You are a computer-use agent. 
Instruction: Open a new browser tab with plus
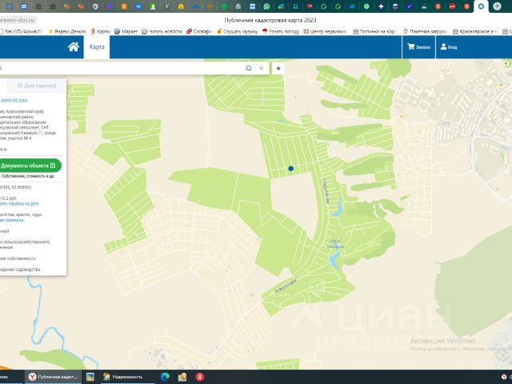(x=497, y=6)
